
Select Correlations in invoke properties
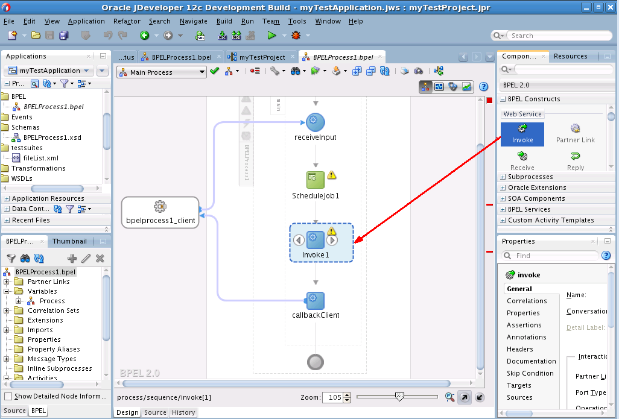527,301
